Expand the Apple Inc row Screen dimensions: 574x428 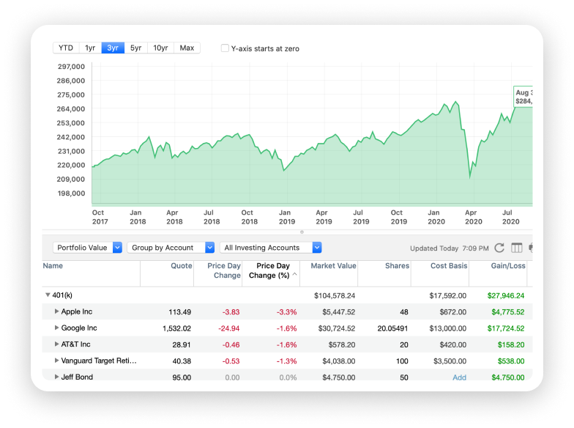pyautogui.click(x=57, y=311)
